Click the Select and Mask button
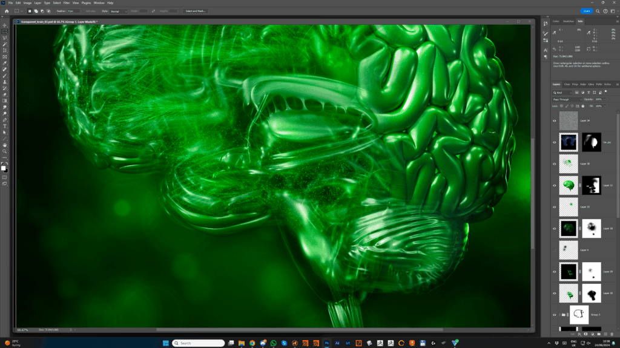 195,11
